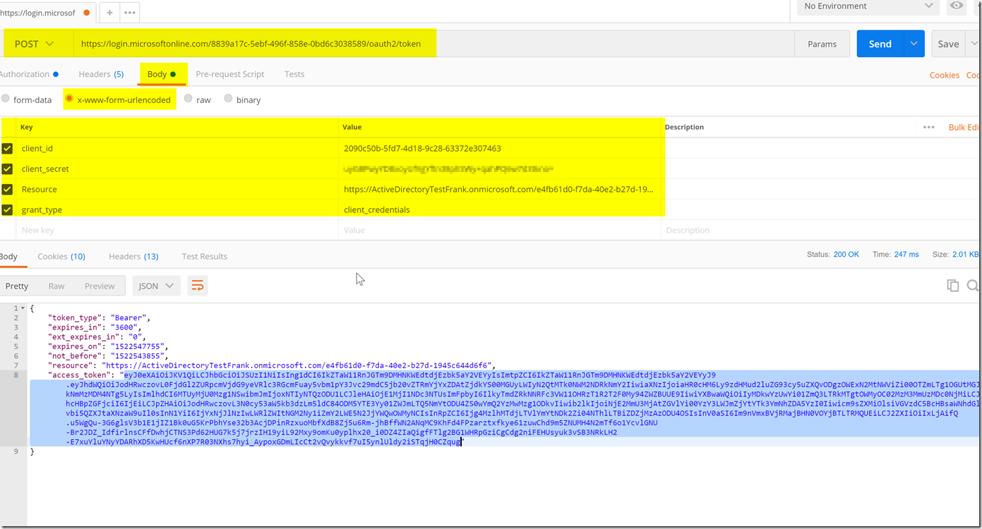Click the New key input field

176,230
